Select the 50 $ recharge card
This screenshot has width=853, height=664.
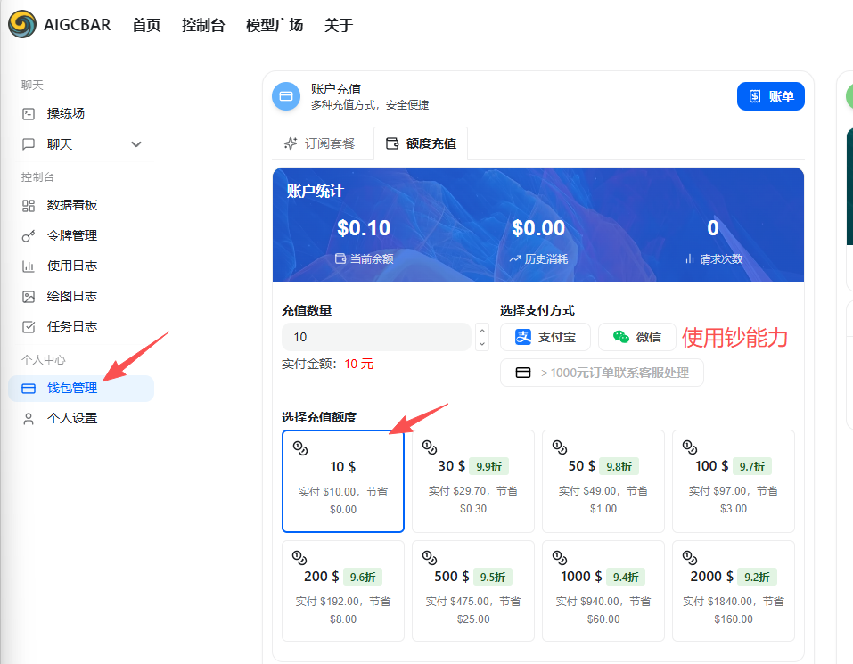point(603,481)
